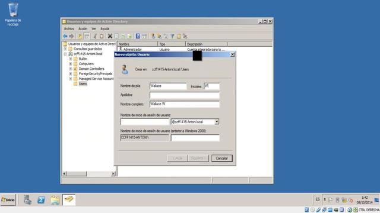Image resolution: width=380 pixels, height=213 pixels.
Task: Sort by the Tipo column header
Action: (x=172, y=44)
